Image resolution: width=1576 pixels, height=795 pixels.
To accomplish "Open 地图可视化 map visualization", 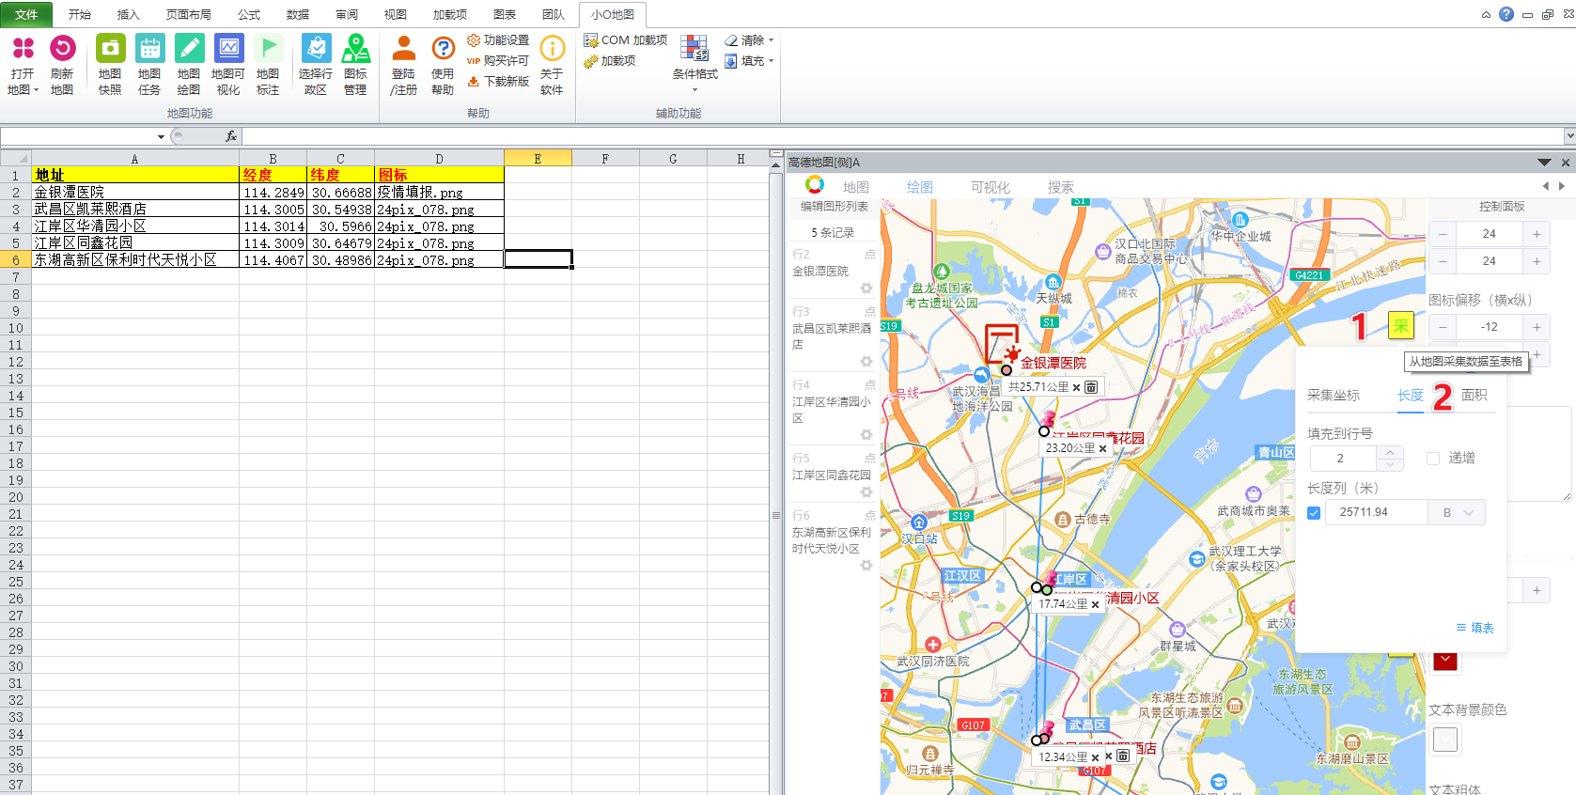I will click(228, 65).
